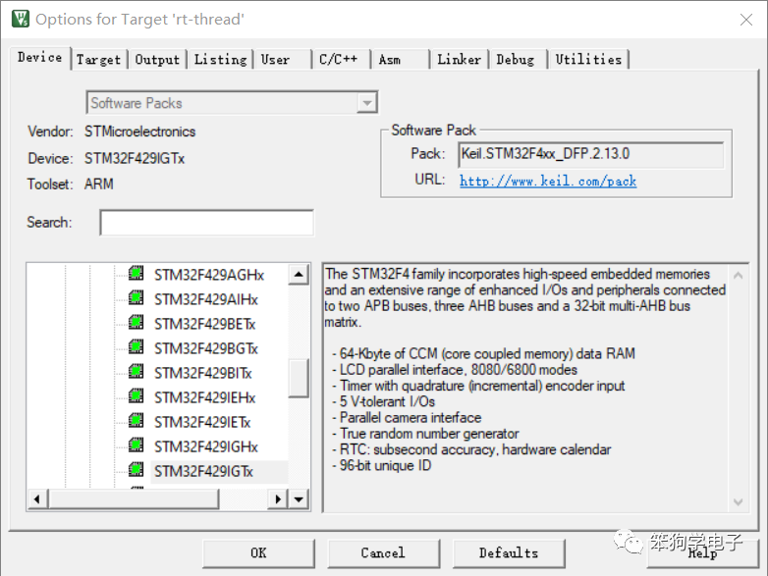
Task: Click device list scroll right arrow
Action: point(278,499)
